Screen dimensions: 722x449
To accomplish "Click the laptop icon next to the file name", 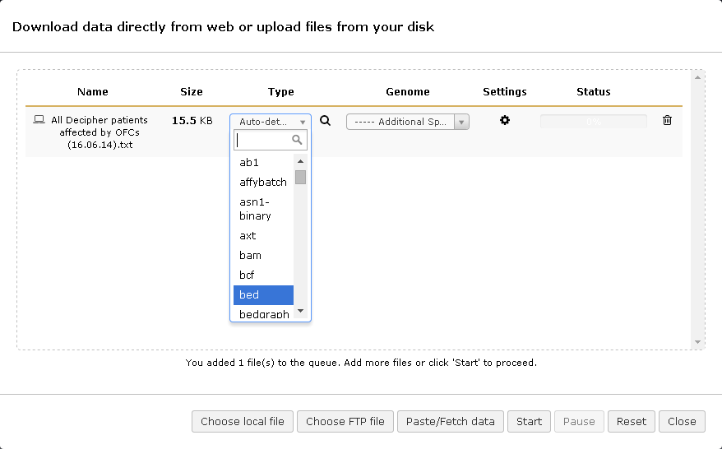I will coord(39,120).
